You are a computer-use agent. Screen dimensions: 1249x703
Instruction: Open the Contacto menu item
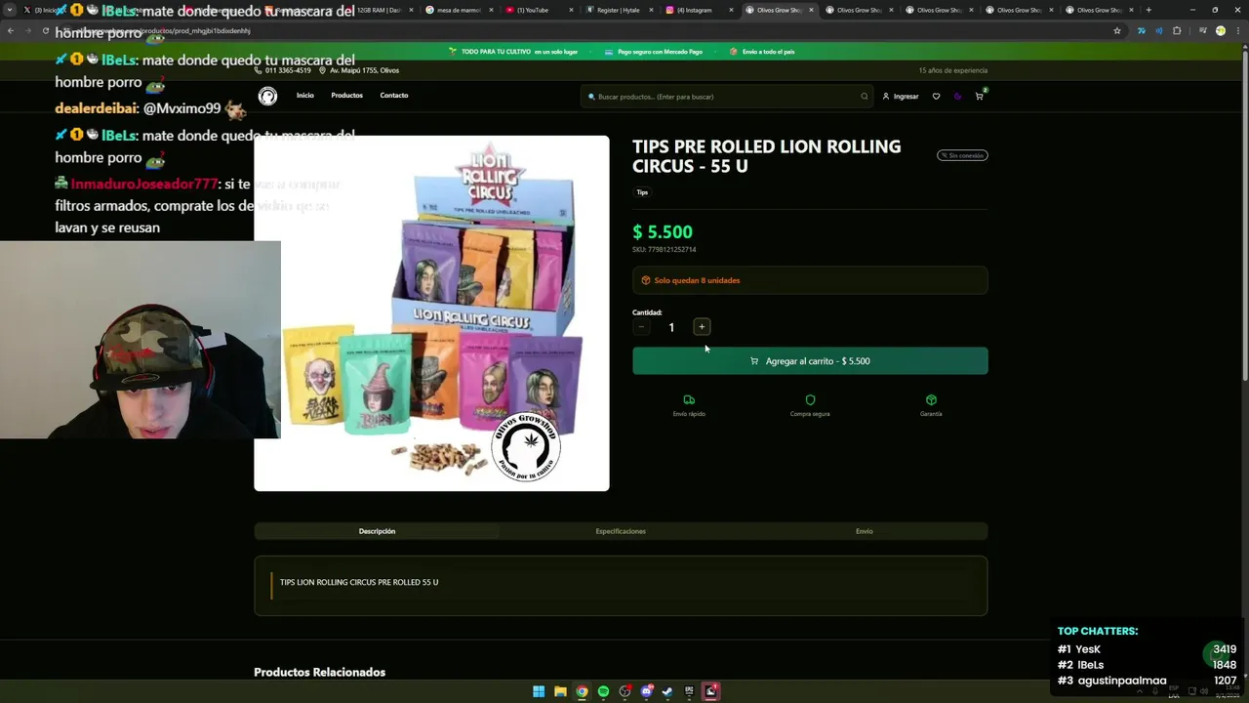(394, 96)
